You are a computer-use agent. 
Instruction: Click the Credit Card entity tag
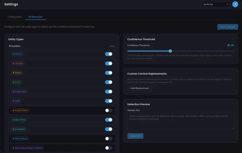coord(19,92)
